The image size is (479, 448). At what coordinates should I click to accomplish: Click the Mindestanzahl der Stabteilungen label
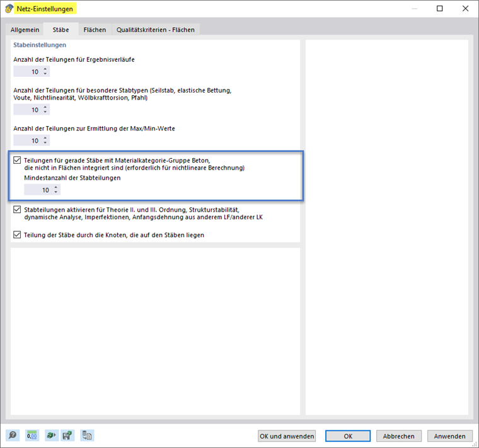(72, 178)
